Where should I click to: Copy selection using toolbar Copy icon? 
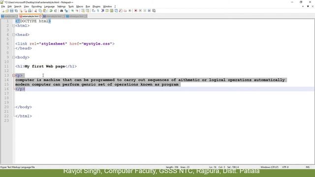[x=40, y=11]
